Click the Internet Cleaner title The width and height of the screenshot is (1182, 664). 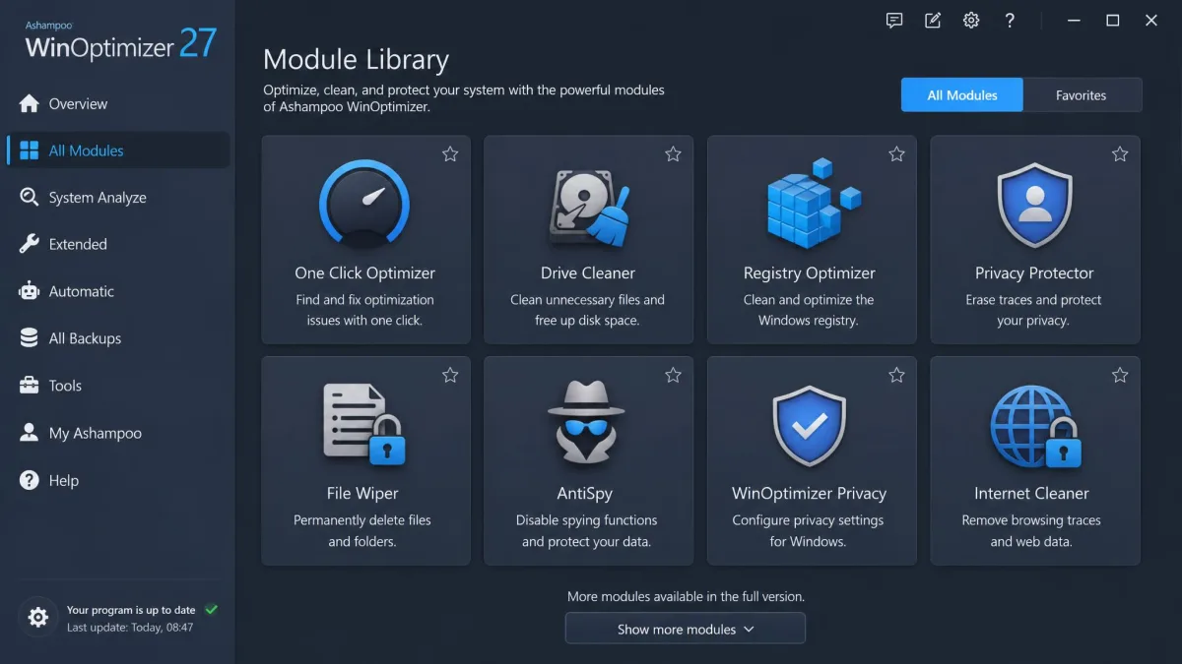[x=1031, y=494]
